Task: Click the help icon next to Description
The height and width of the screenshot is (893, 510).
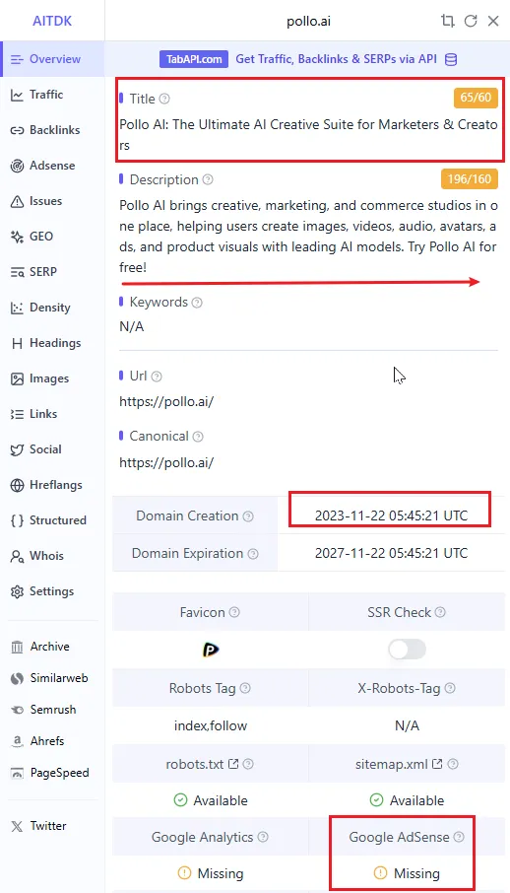Action: pyautogui.click(x=208, y=179)
